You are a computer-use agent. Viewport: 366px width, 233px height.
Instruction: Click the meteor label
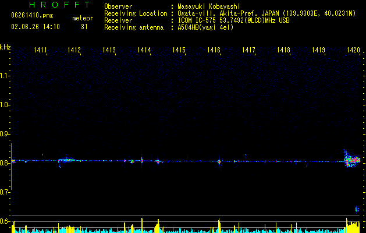[83, 18]
